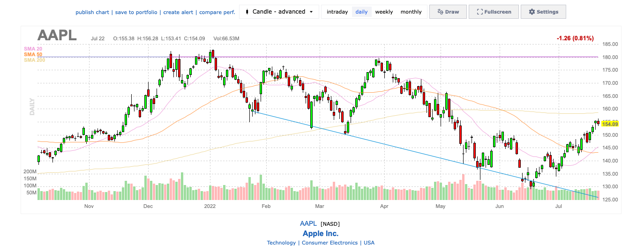
Task: Click the 150.00 price axis label
Action: [610, 135]
